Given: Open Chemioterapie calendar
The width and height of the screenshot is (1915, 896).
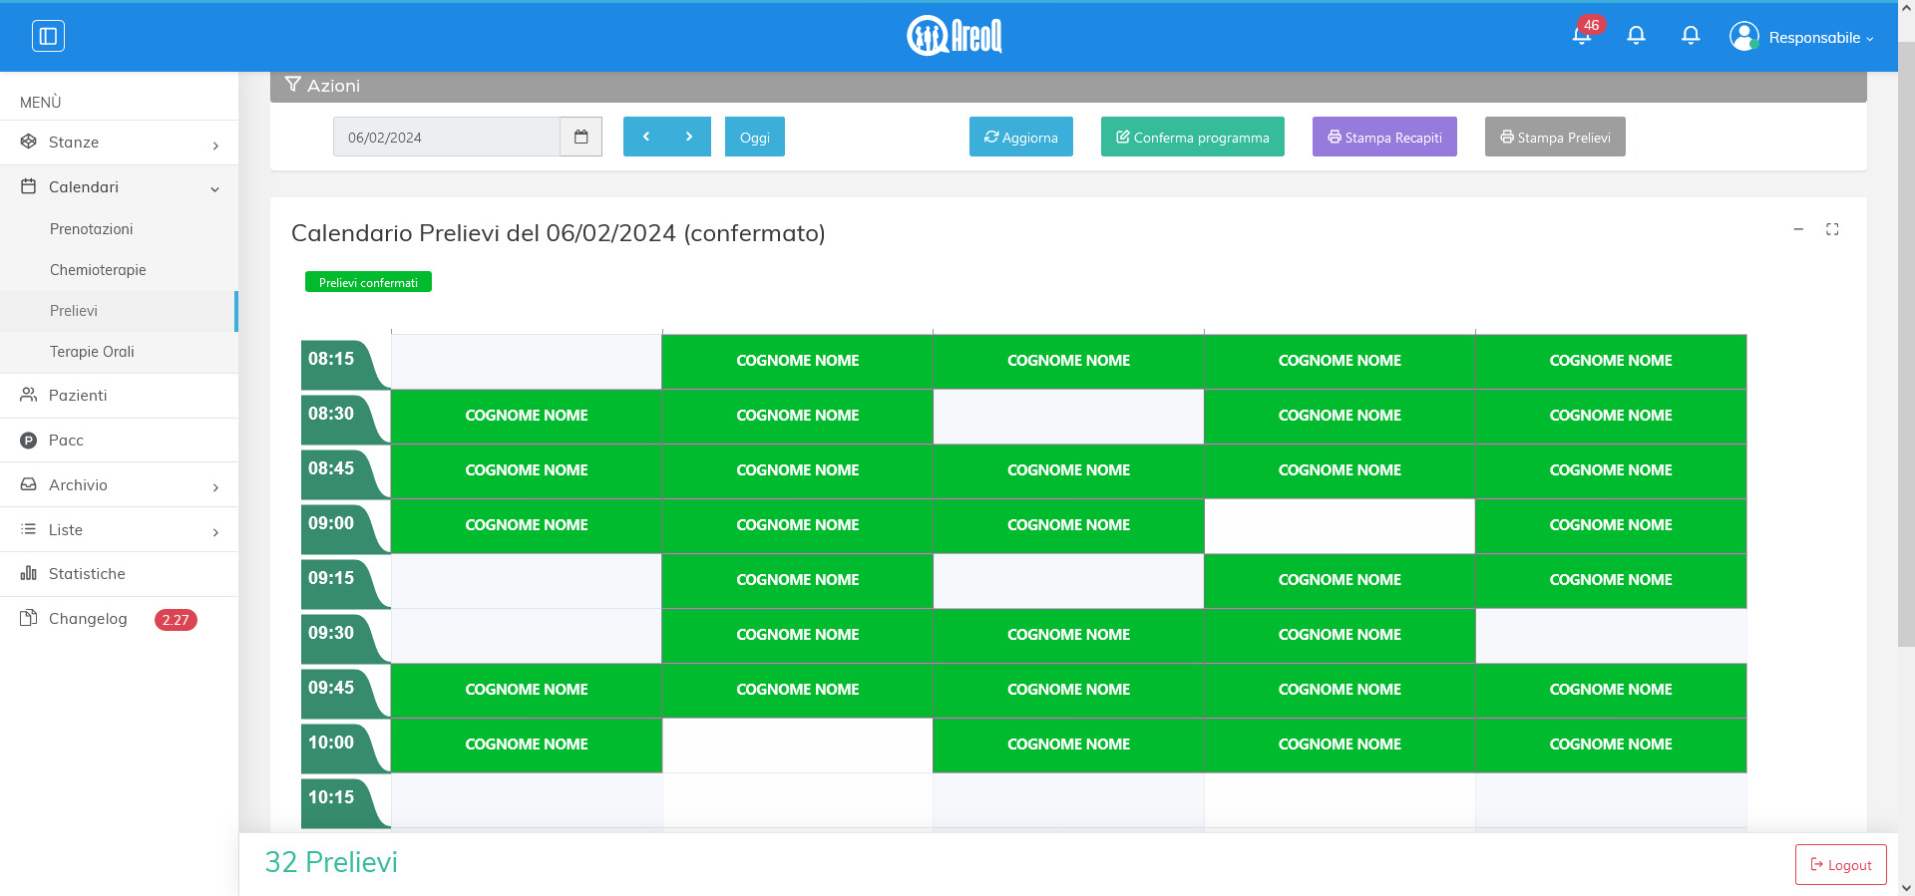Looking at the screenshot, I should pos(98,270).
